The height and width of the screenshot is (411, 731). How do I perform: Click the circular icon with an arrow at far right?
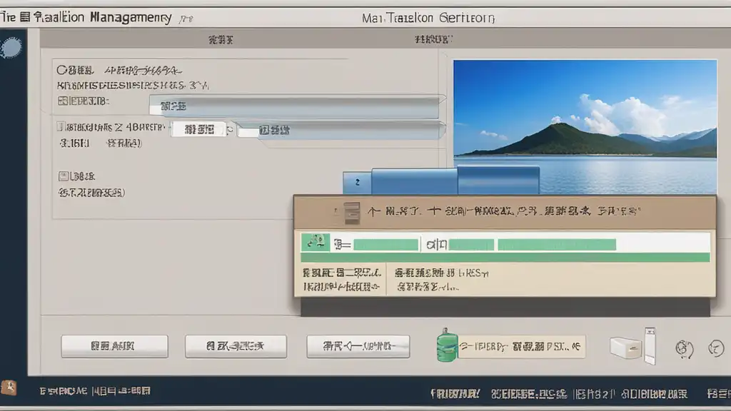715,348
